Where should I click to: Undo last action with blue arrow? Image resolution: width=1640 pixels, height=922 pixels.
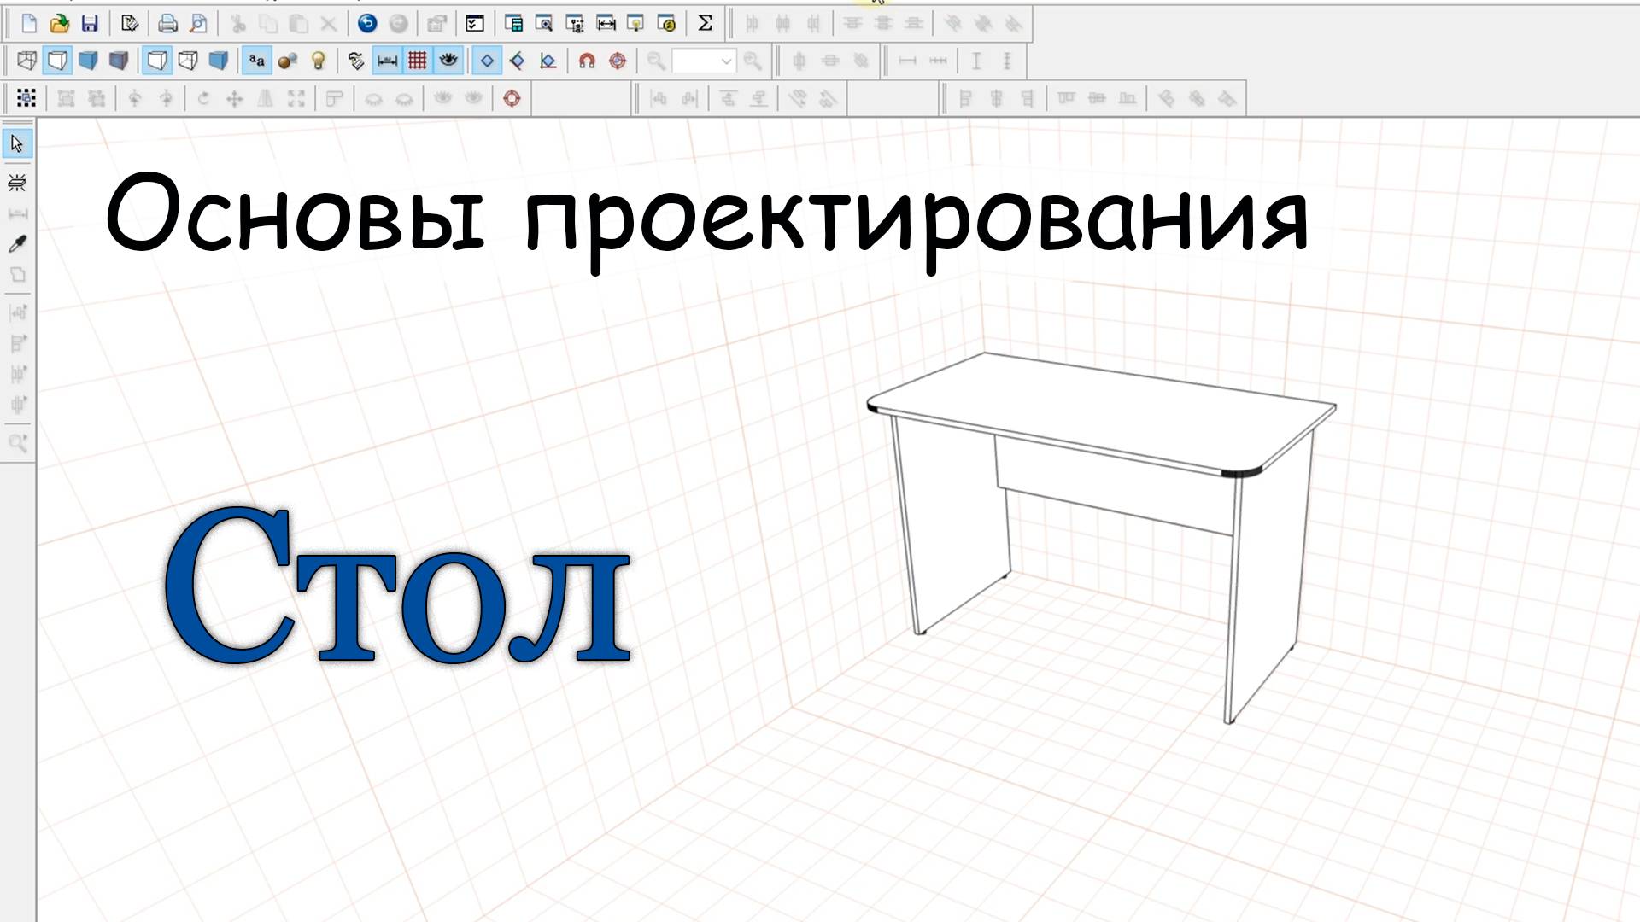point(367,24)
